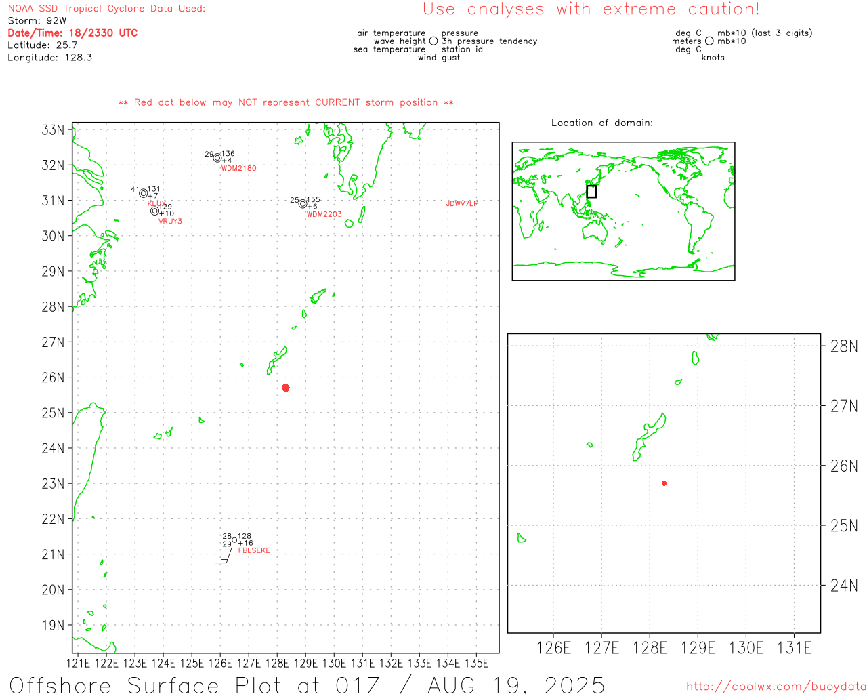Image resolution: width=867 pixels, height=694 pixels.
Task: Click the Date/Time 18/2330 UTC text
Action: click(72, 33)
